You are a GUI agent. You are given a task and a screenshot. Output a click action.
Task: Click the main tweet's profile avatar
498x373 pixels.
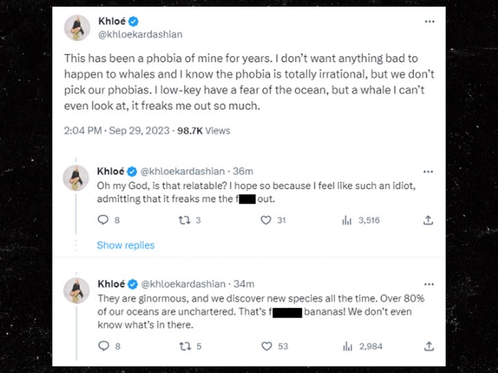click(77, 27)
